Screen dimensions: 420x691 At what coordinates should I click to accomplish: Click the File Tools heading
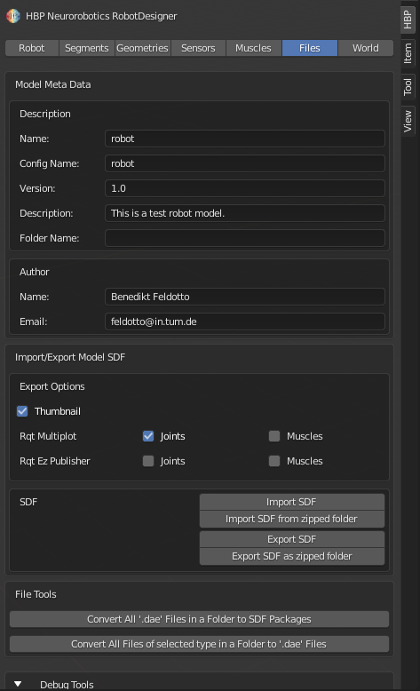(x=36, y=594)
